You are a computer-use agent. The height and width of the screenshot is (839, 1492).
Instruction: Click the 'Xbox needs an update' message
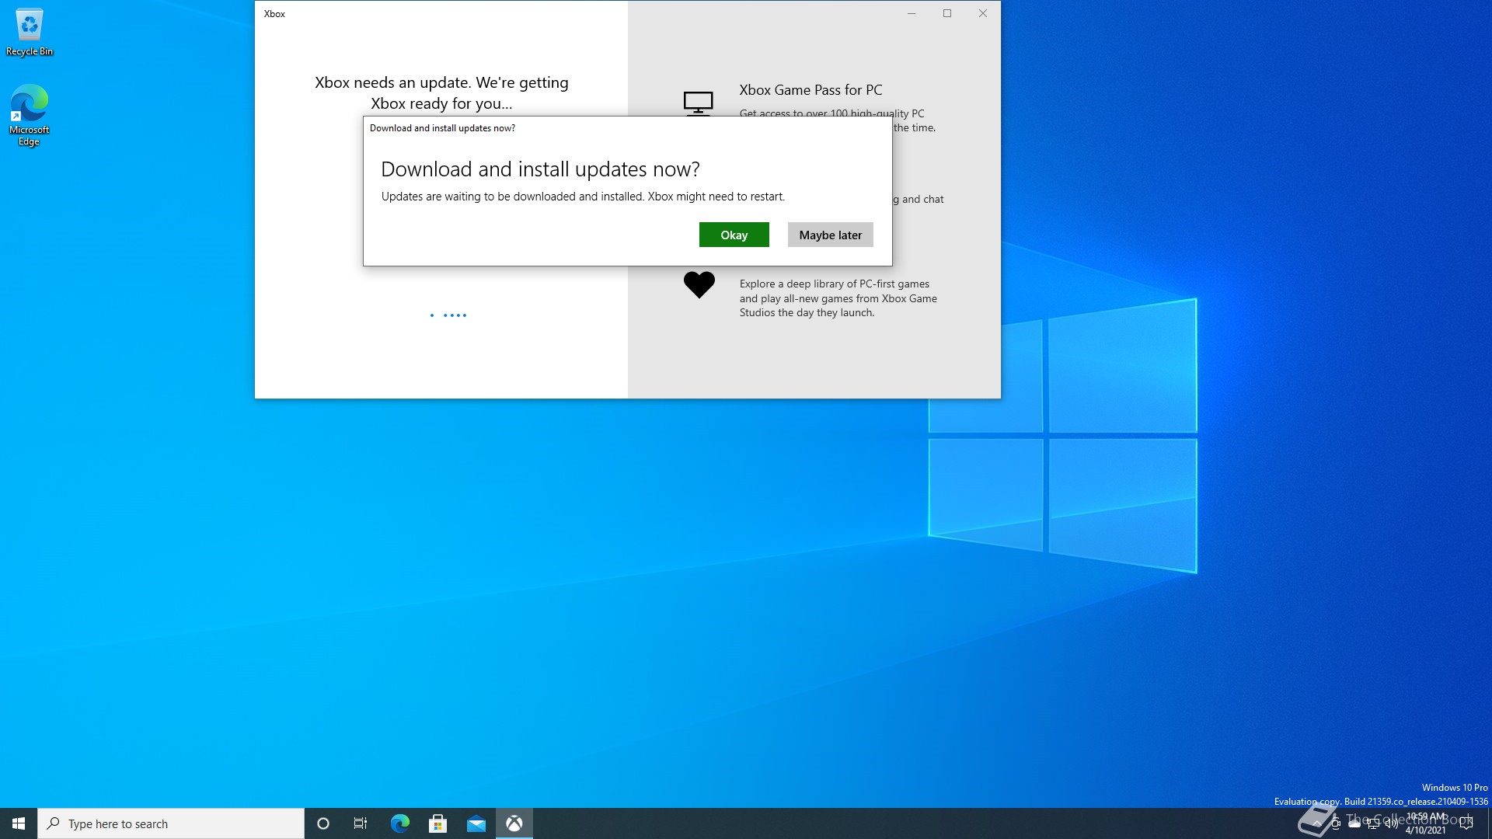point(441,93)
